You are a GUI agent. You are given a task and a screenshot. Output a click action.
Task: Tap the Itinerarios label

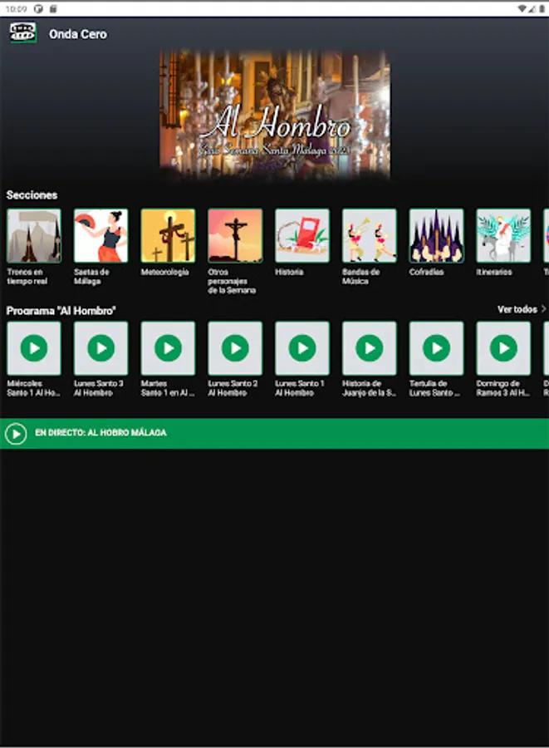(x=494, y=272)
